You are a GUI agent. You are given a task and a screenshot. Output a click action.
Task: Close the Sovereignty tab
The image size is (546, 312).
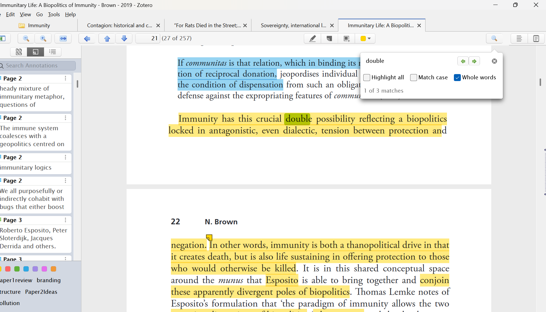pyautogui.click(x=332, y=25)
